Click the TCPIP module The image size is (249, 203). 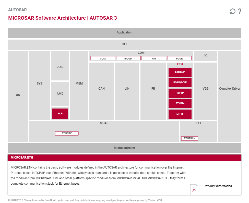tap(180, 93)
